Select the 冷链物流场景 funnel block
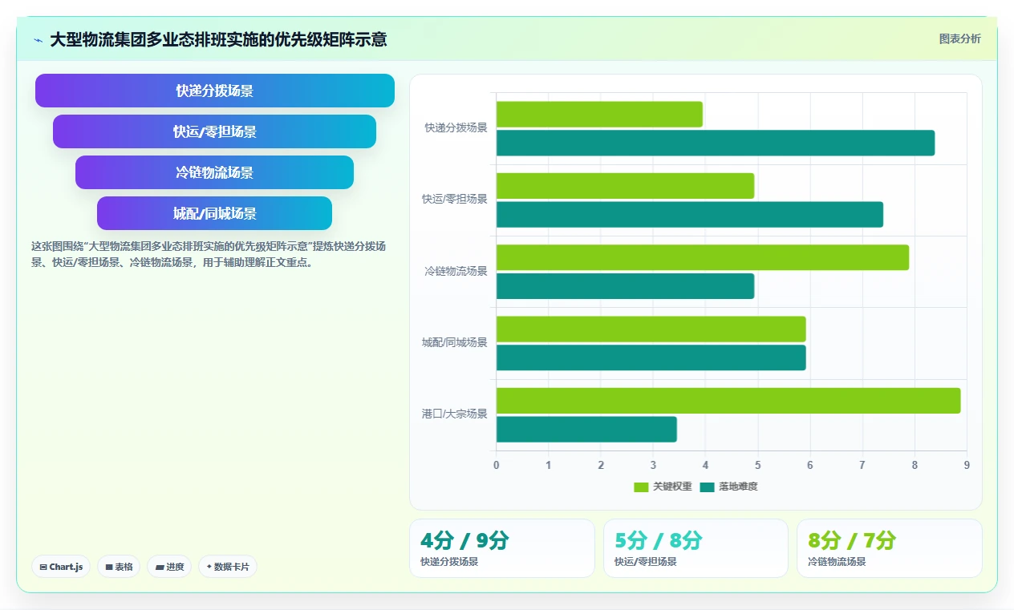Image resolution: width=1014 pixels, height=610 pixels. [215, 172]
